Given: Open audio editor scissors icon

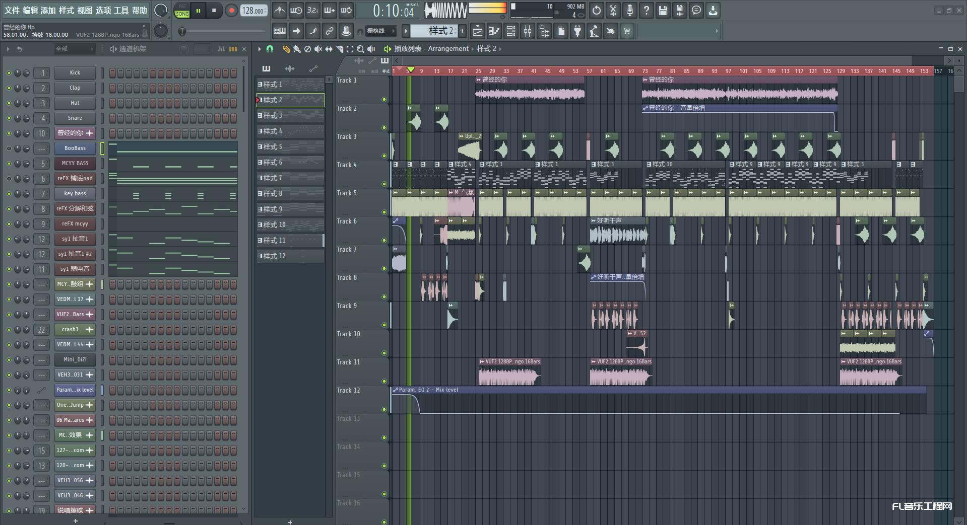Looking at the screenshot, I should click(x=613, y=10).
